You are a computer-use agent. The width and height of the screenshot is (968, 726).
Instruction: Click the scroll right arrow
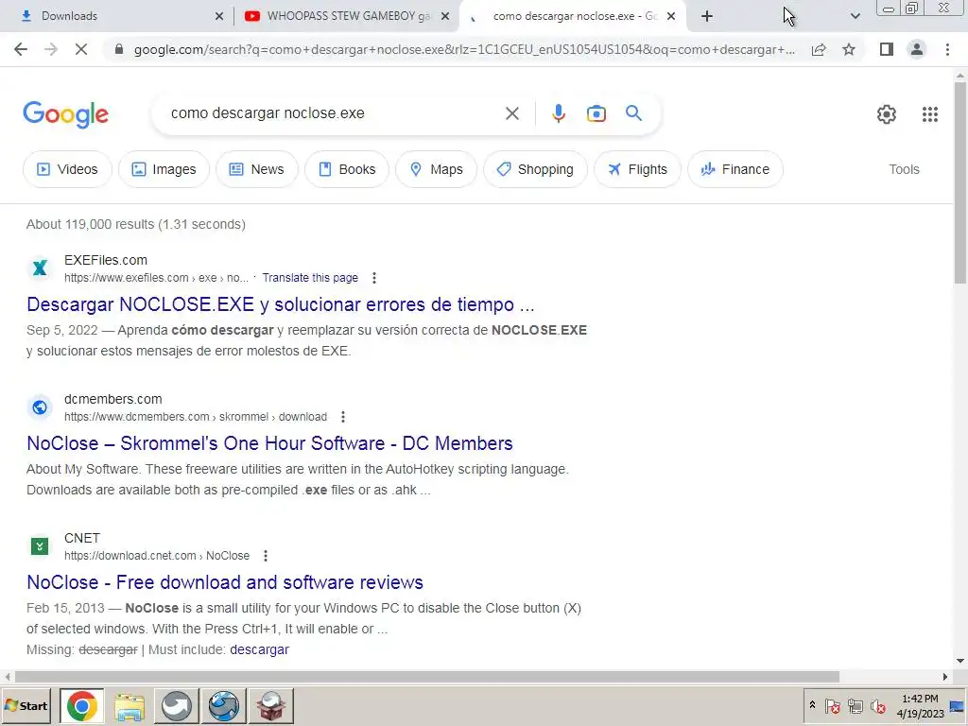(x=944, y=677)
